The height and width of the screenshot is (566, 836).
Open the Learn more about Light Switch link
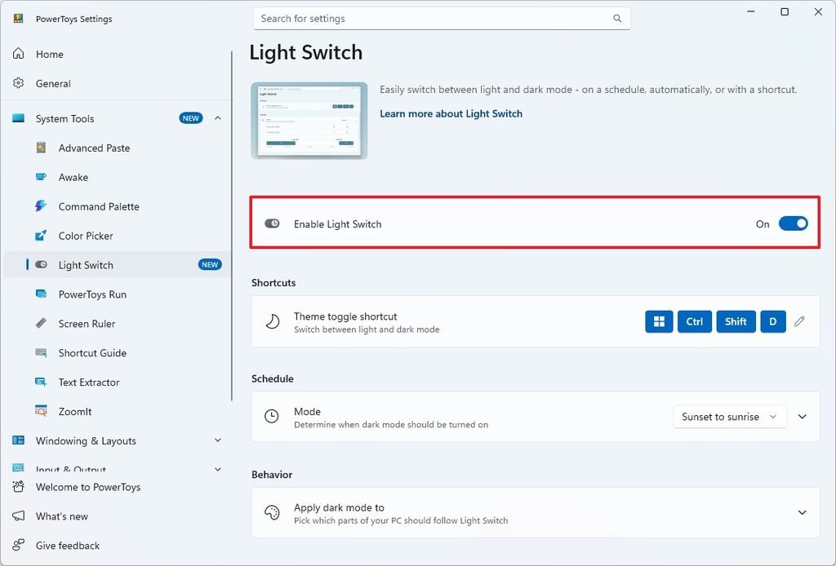click(451, 113)
